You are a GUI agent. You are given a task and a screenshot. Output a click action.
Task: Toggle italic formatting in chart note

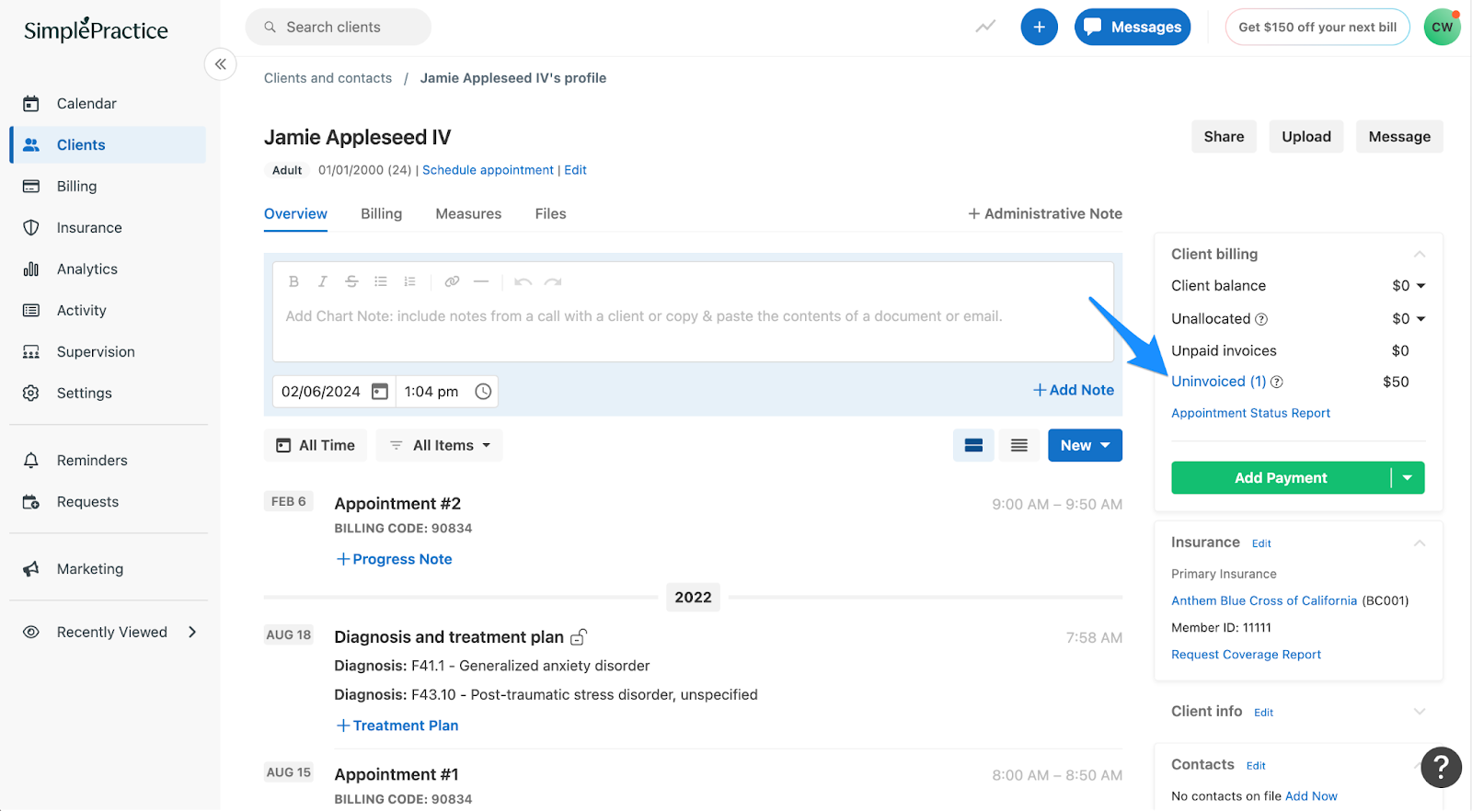tap(322, 281)
